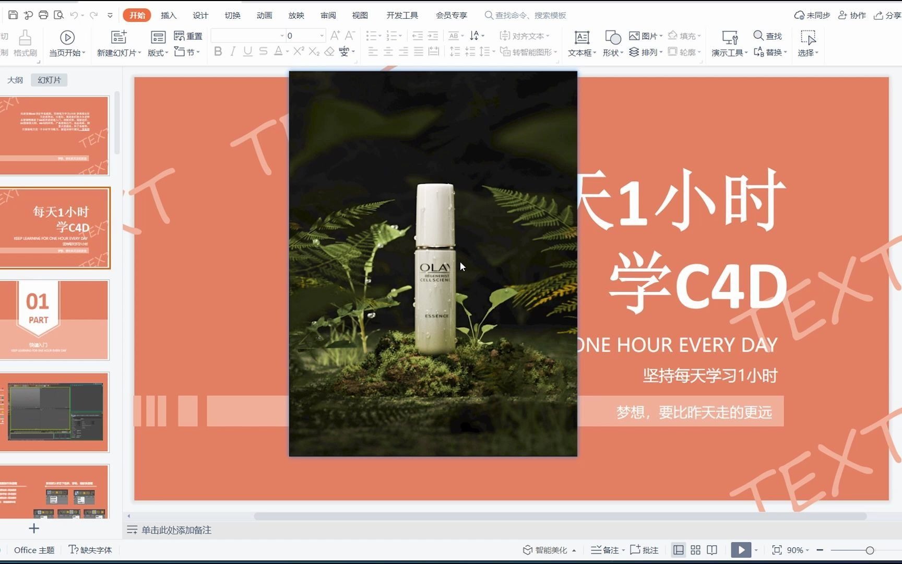Toggle strikethrough formatting
The width and height of the screenshot is (902, 564).
pyautogui.click(x=263, y=51)
